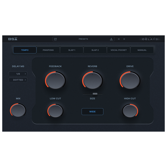Screen dimensions: 167x167
Task: Open the preset browser popout icon
Action: click(x=55, y=39)
